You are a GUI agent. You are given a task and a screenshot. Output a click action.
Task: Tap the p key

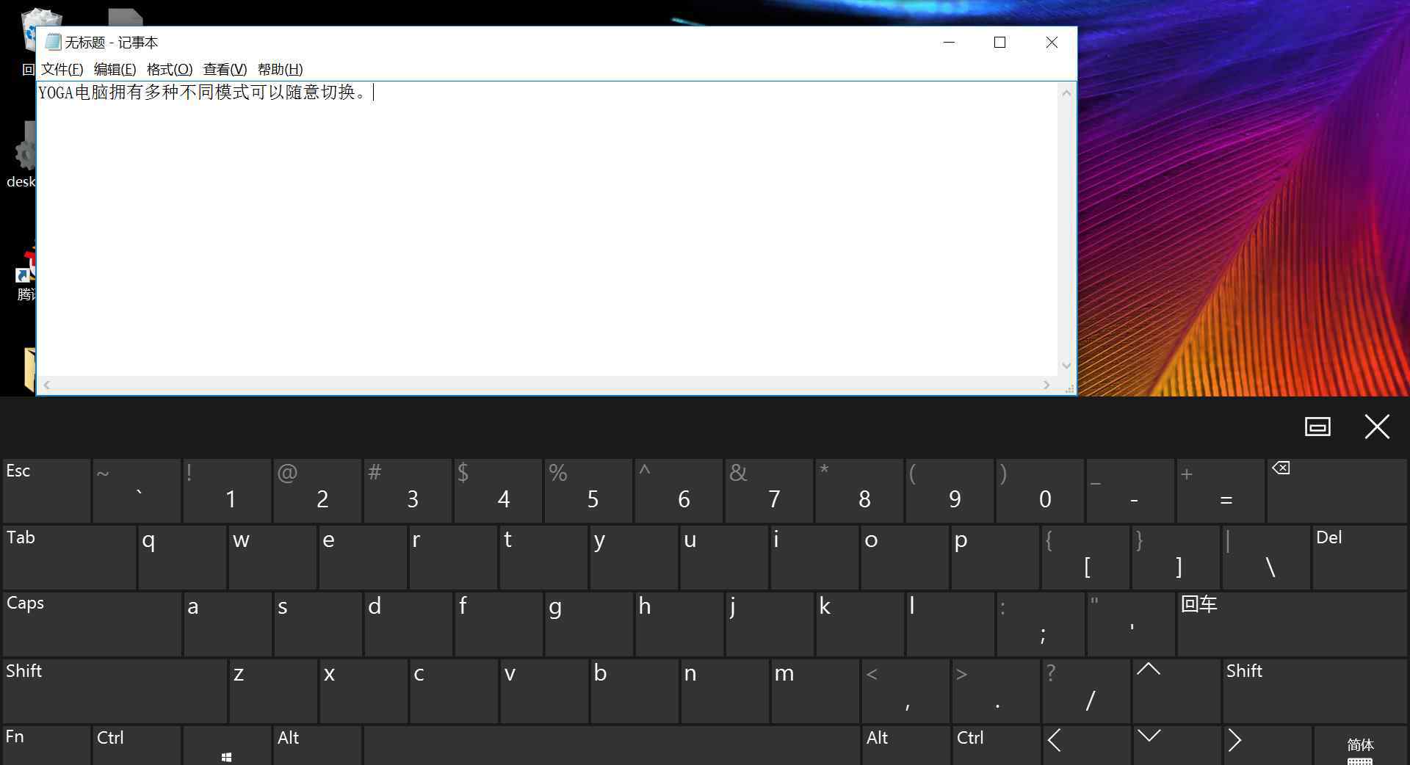[995, 557]
